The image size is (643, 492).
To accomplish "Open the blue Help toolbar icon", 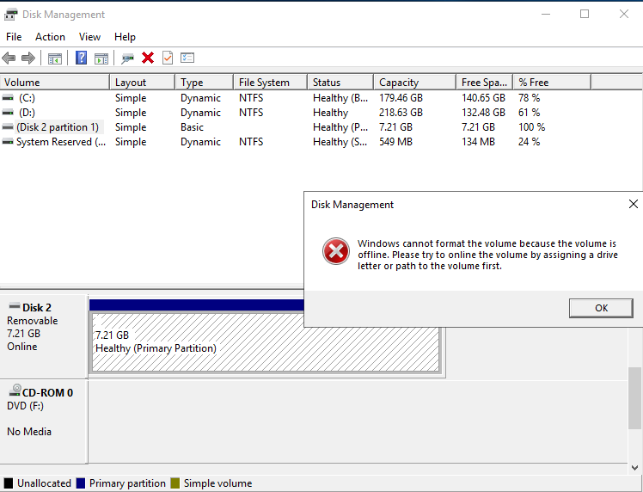I will (x=81, y=58).
